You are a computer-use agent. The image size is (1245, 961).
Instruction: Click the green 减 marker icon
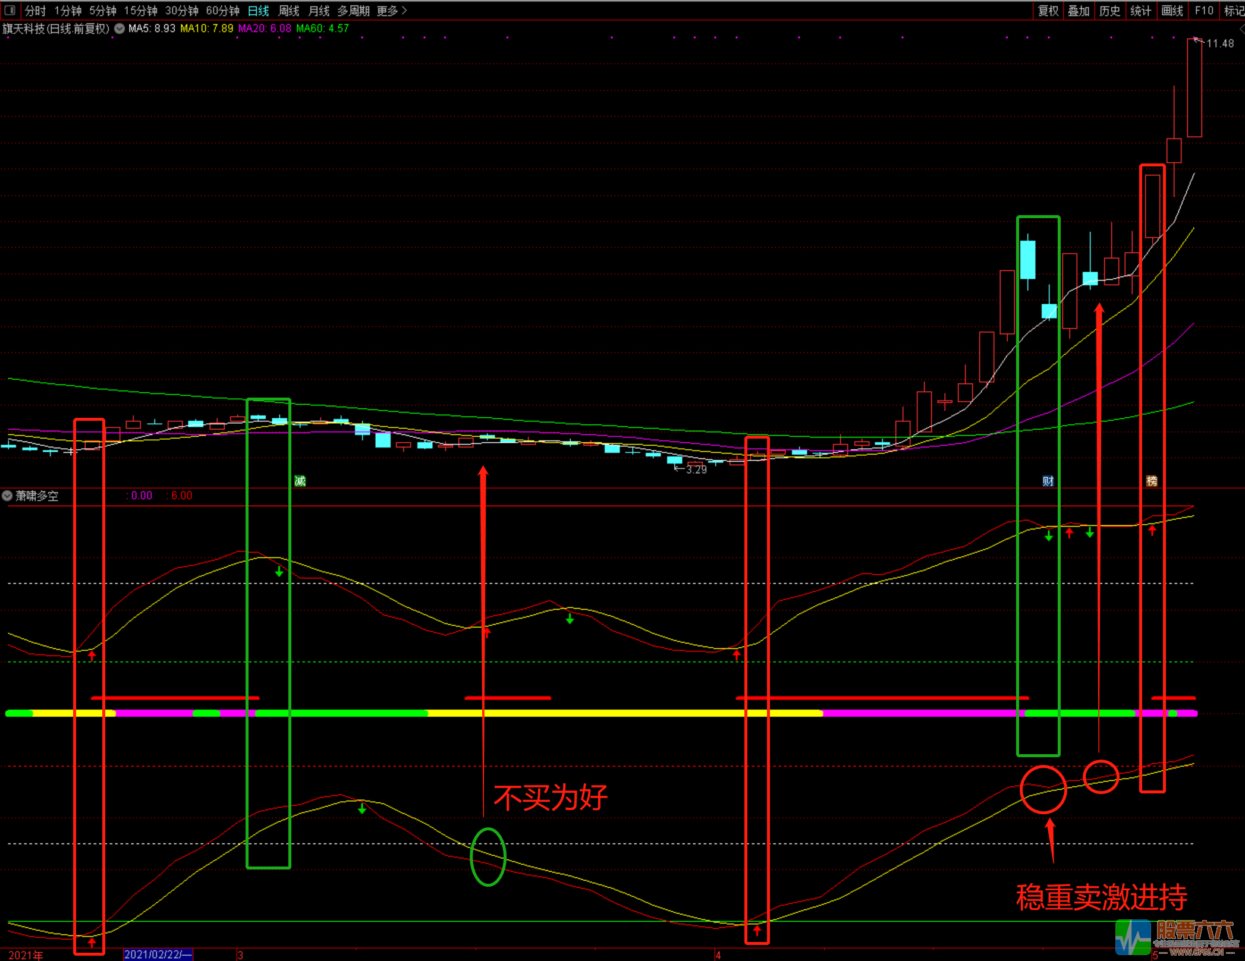(x=300, y=481)
